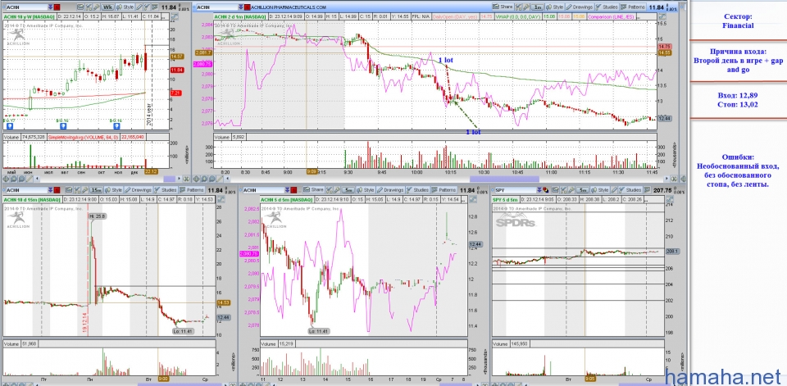Viewport: 787px width, 386px height.
Task: Click the first blue earnings marker on the weekly chart
Action: point(10,126)
